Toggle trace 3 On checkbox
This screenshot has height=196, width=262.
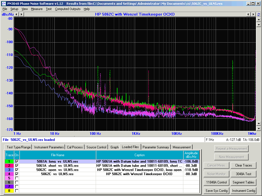tap(17, 170)
